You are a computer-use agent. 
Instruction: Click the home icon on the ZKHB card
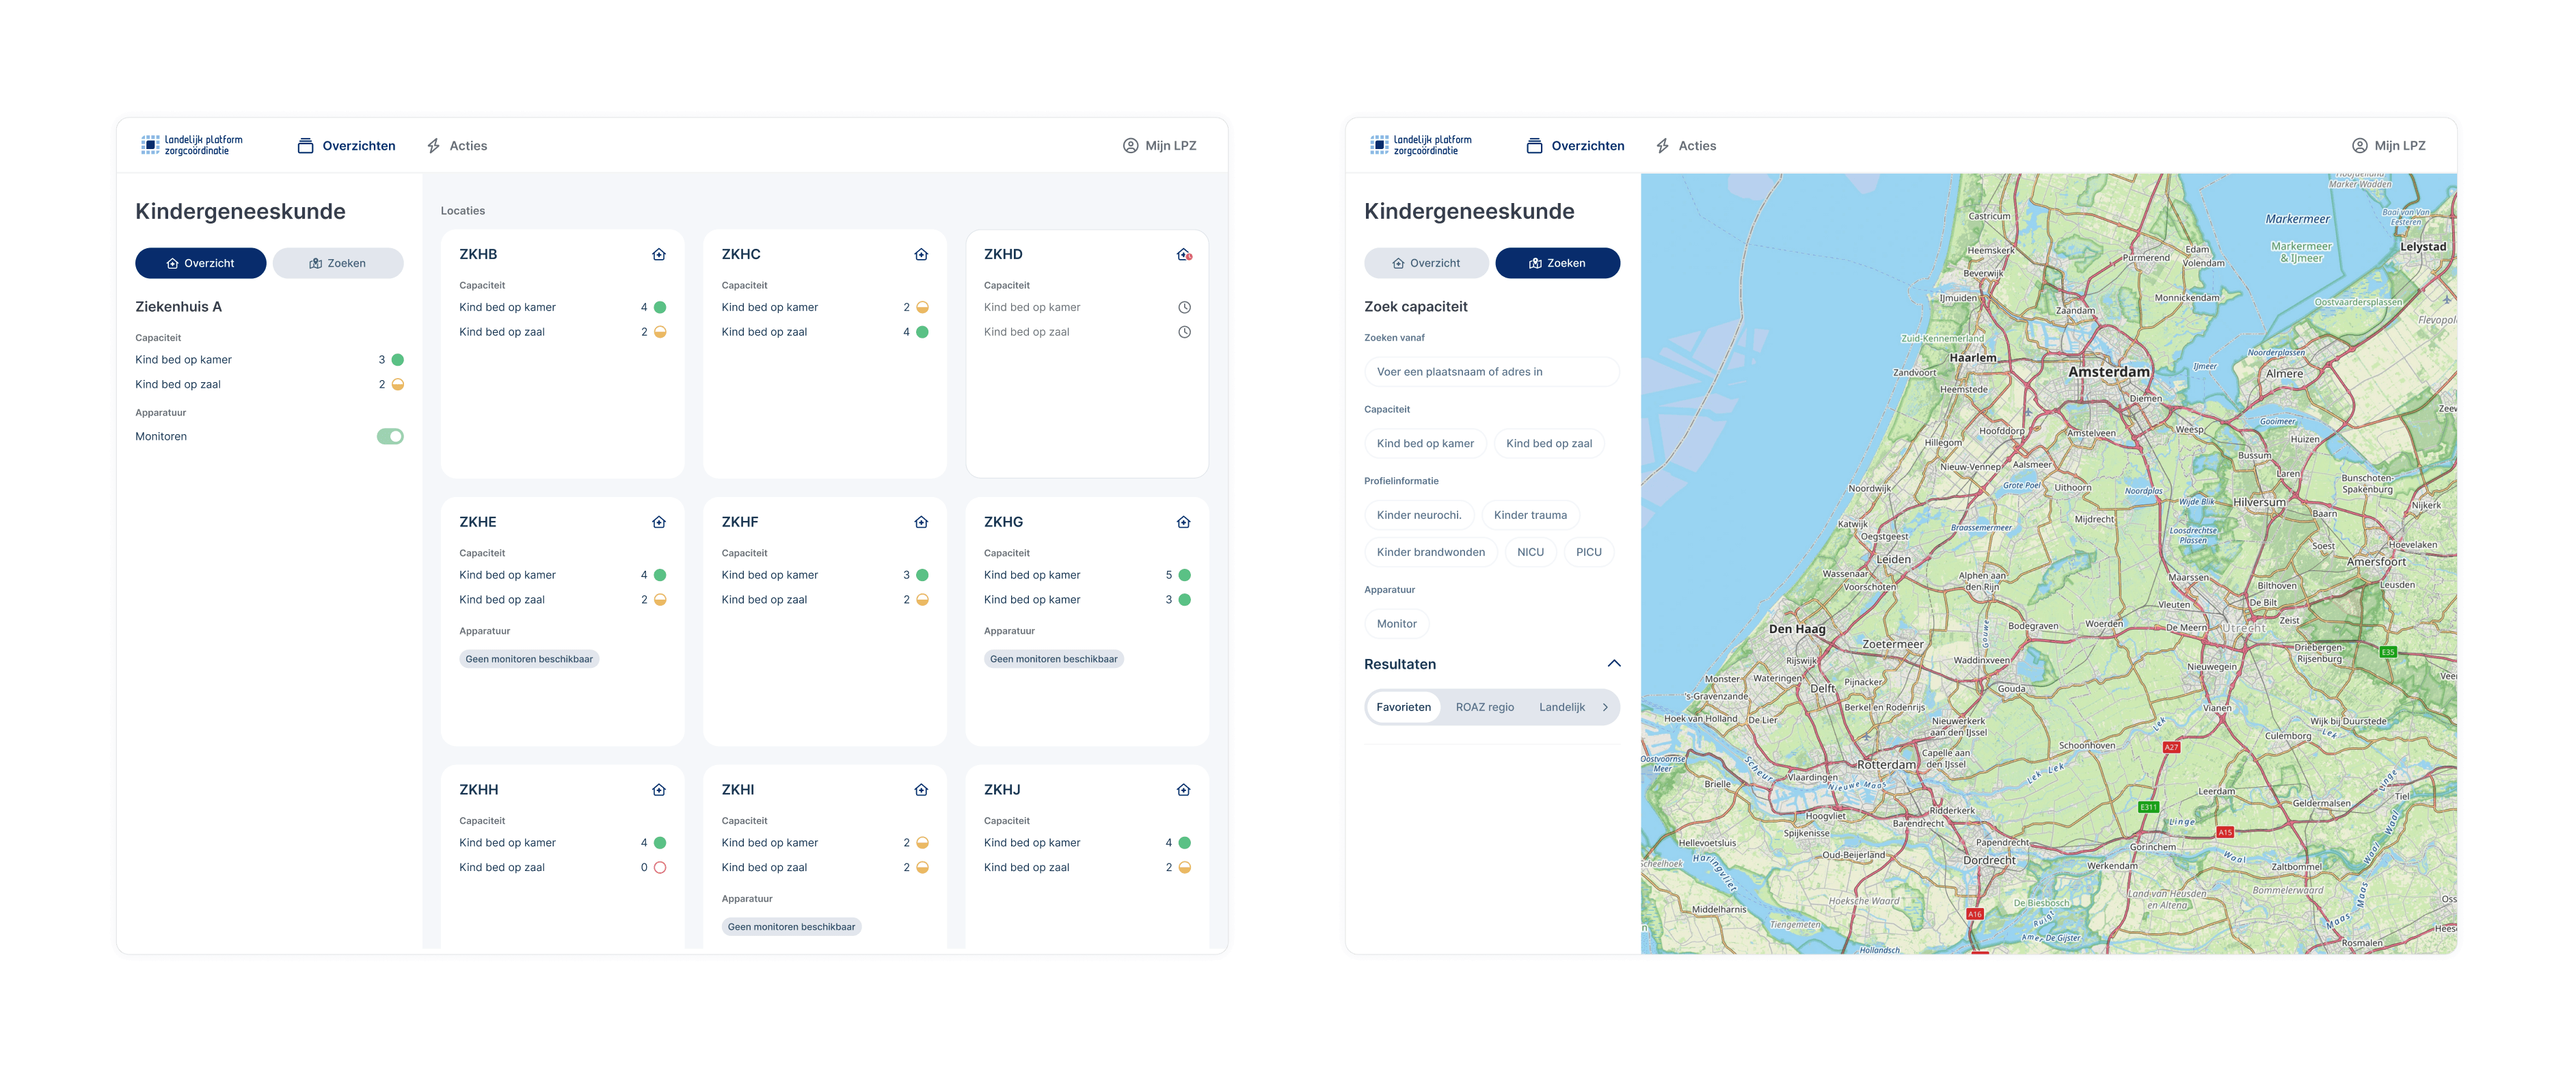pos(658,254)
